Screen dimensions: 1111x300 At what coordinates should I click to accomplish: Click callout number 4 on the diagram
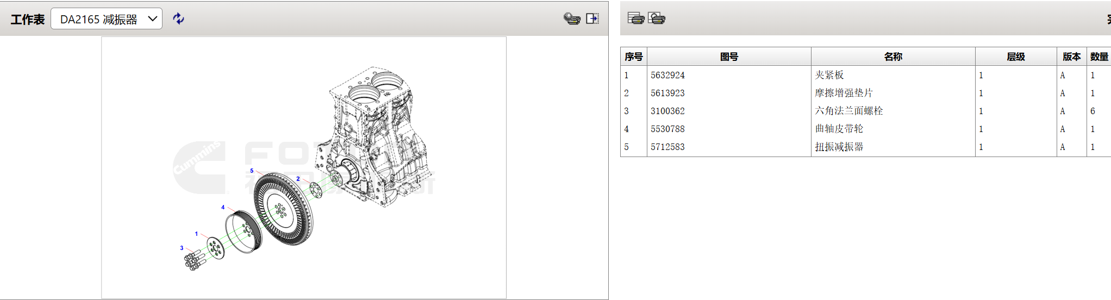pyautogui.click(x=223, y=207)
